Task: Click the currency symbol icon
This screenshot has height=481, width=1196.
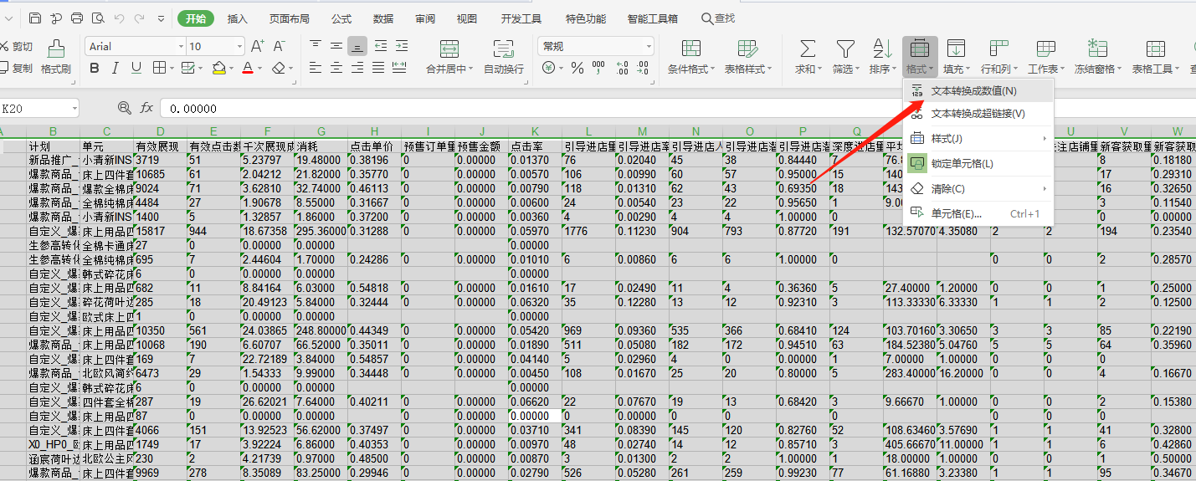Action: [x=549, y=69]
